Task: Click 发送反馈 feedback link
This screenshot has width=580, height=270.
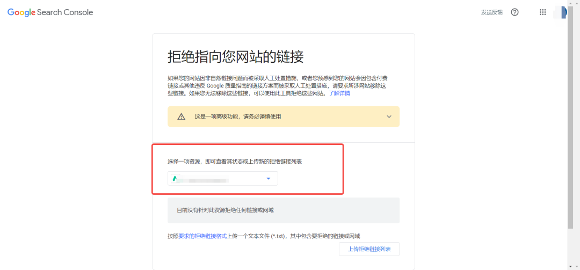Action: [491, 12]
